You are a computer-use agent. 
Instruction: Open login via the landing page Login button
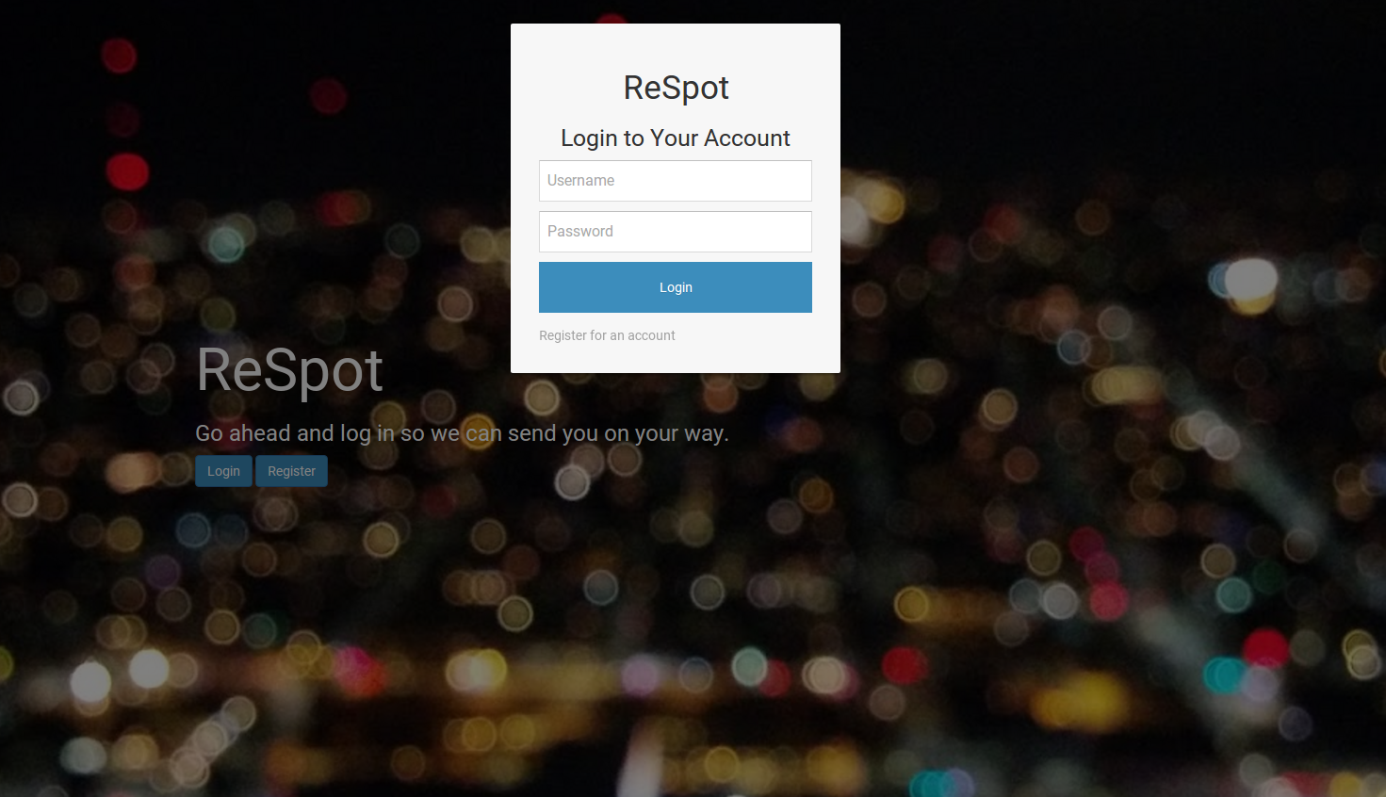223,471
